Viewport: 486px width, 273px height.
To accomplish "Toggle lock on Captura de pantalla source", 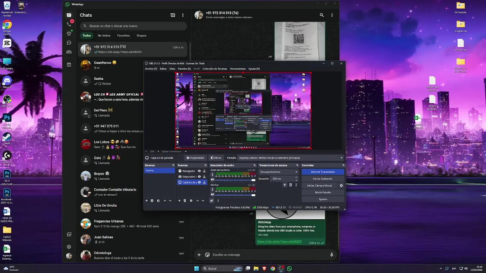I will point(204,182).
